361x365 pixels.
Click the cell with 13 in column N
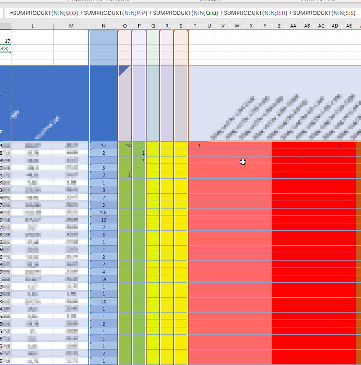tap(103, 220)
